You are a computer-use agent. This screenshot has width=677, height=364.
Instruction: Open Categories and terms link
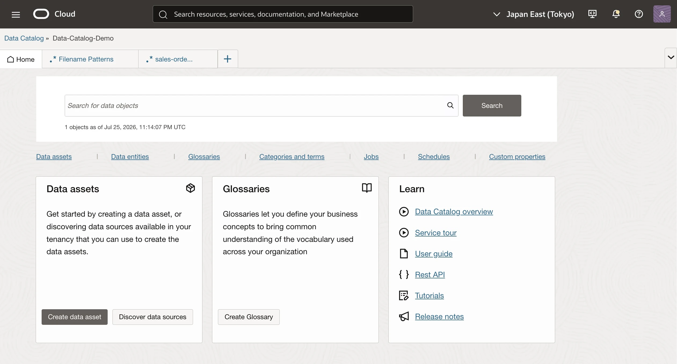click(292, 156)
